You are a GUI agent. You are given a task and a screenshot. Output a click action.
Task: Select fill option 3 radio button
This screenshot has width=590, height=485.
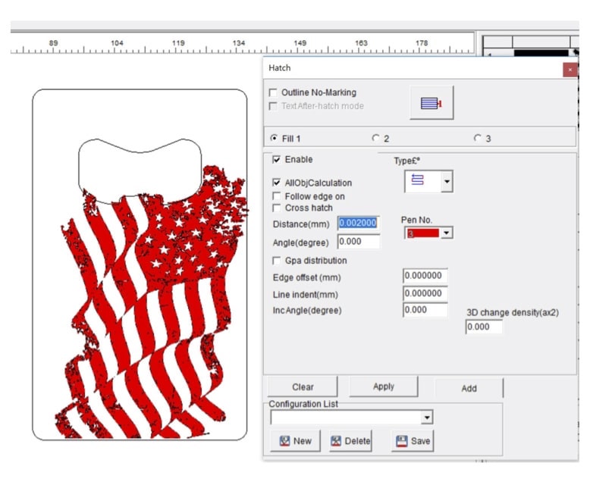(x=478, y=139)
